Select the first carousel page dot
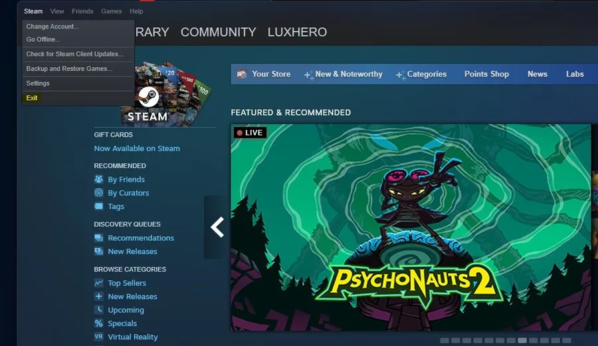 445,340
